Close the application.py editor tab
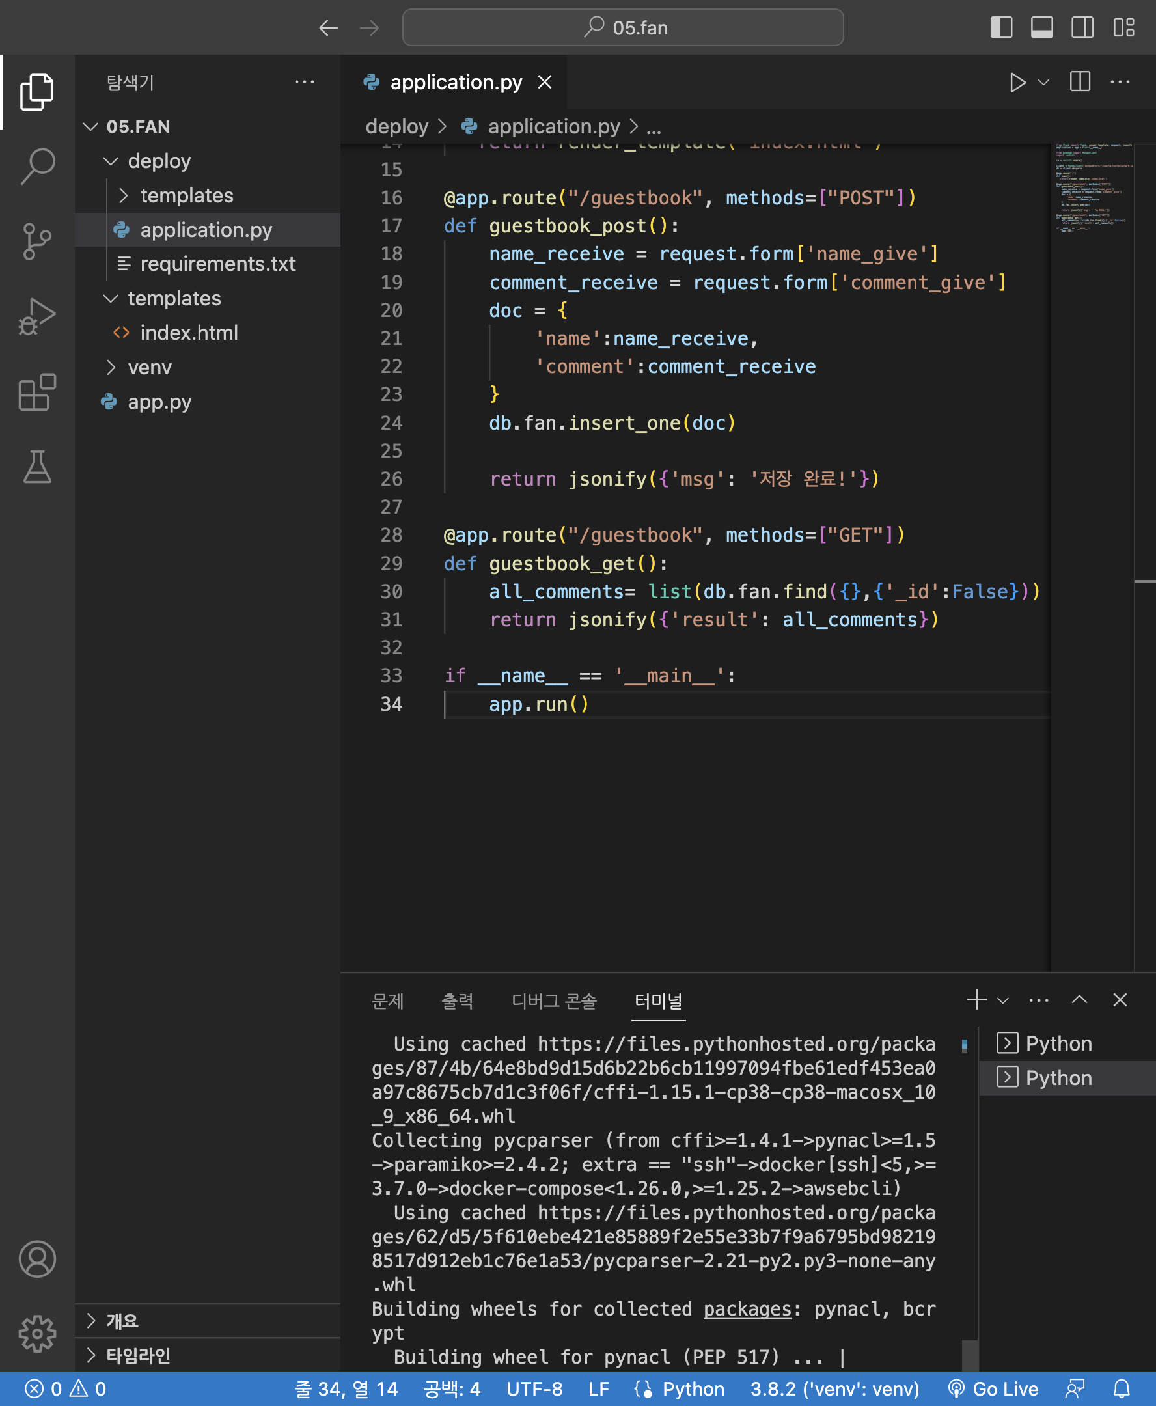This screenshot has width=1156, height=1406. (x=545, y=82)
